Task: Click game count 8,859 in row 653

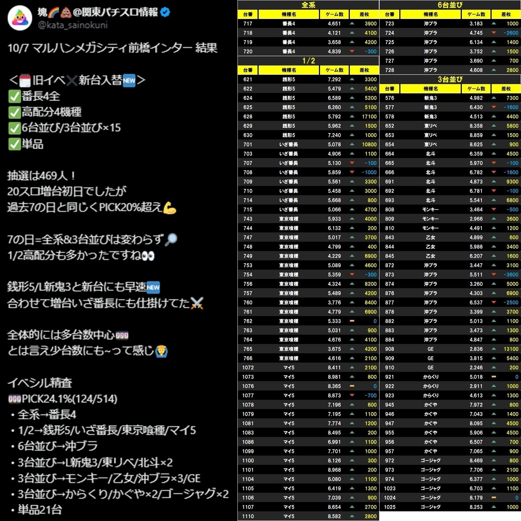Action: click(476, 135)
